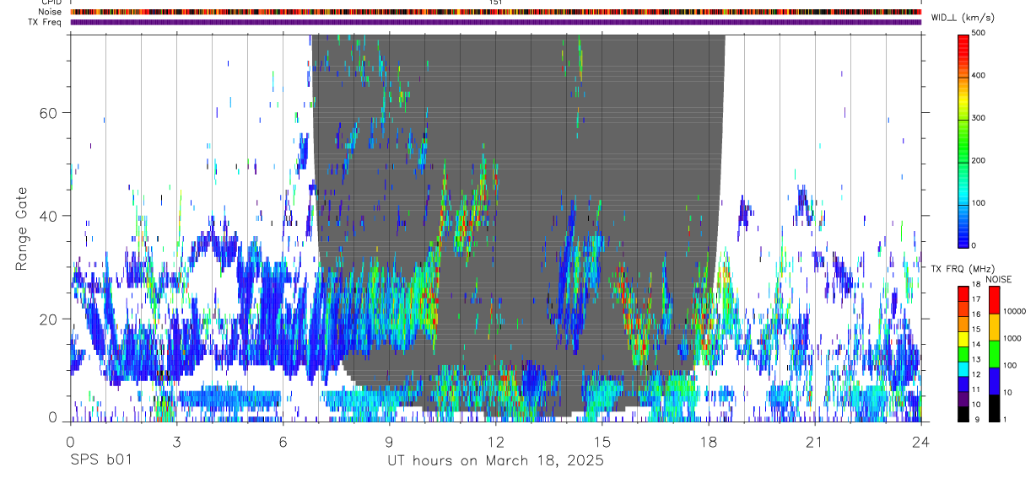
Task: Click the TX frequency color legend bar
Action: pos(963,354)
